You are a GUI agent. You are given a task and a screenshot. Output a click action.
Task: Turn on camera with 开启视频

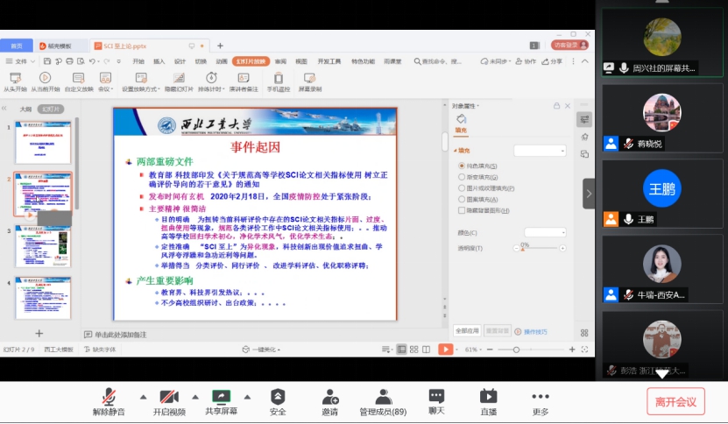[169, 397]
